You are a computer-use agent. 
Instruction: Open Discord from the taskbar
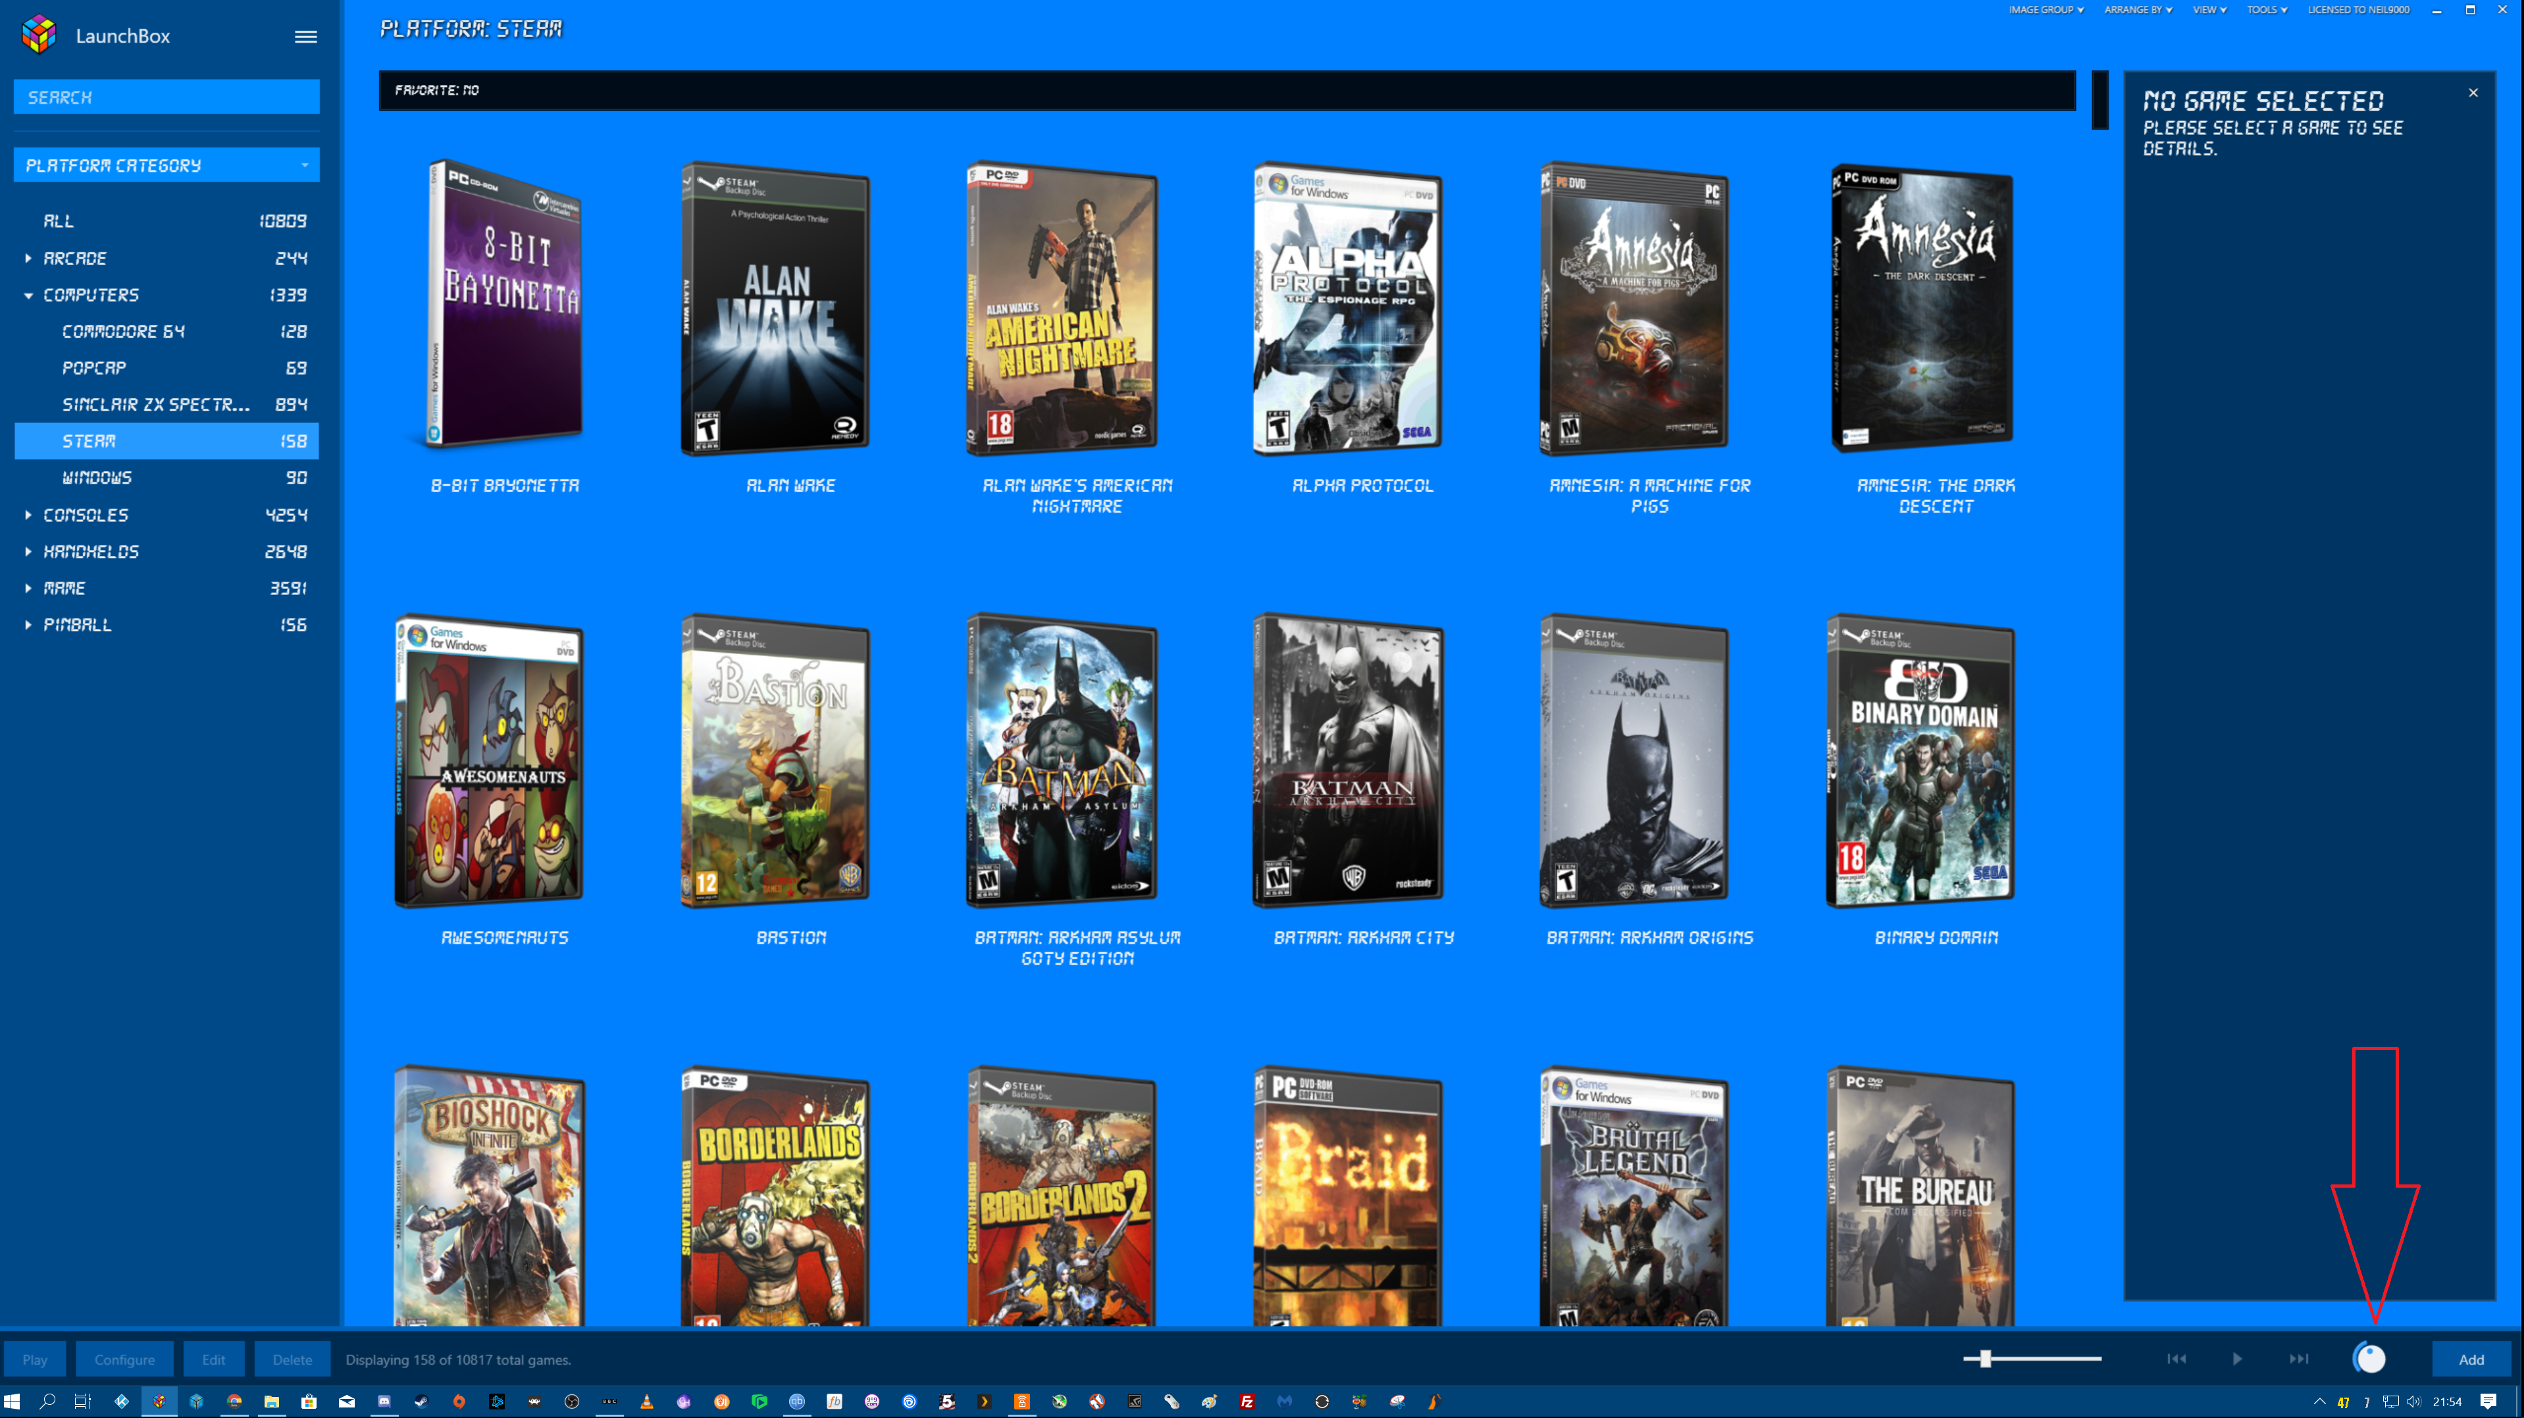click(x=384, y=1402)
